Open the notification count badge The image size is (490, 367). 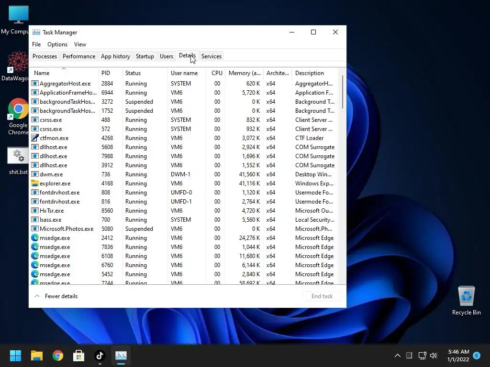pyautogui.click(x=477, y=356)
